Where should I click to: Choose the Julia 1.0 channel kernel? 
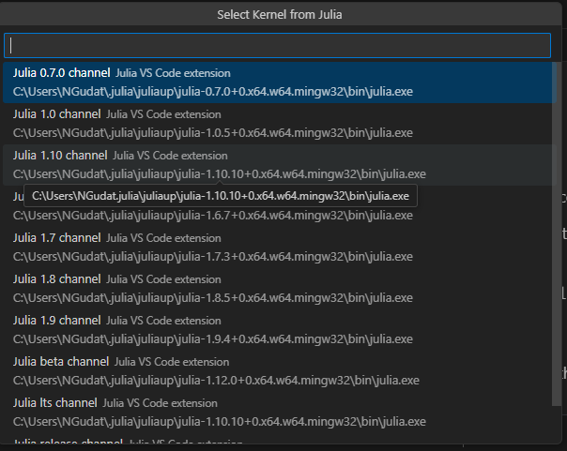[56, 114]
